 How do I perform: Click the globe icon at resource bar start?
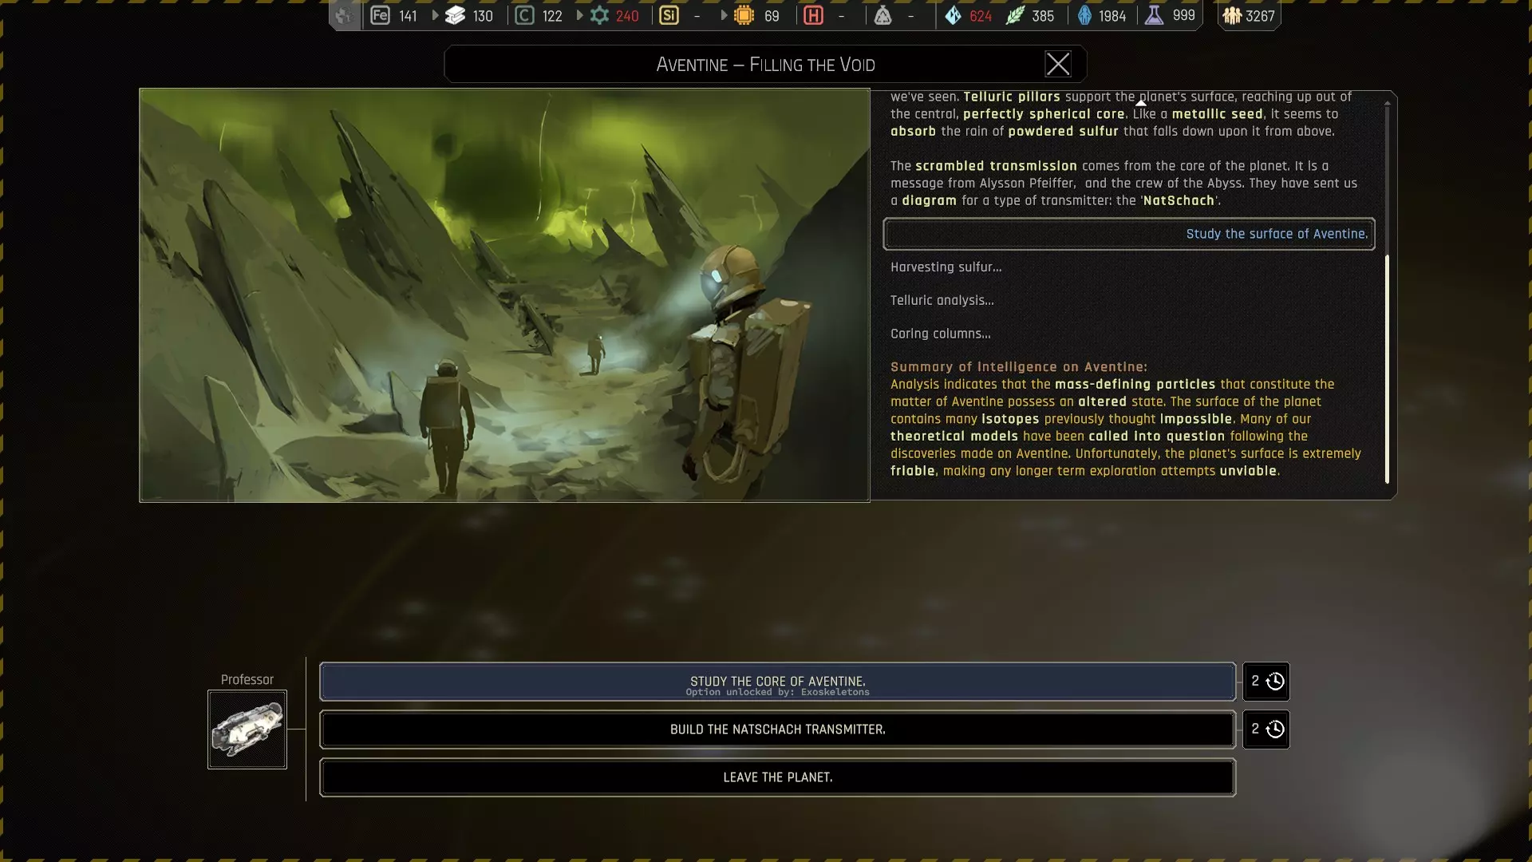click(344, 15)
